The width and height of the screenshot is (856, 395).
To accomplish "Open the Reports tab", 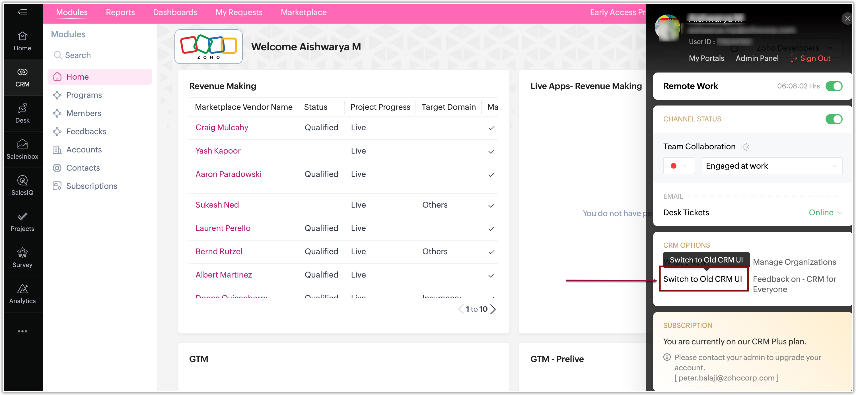I will [120, 13].
